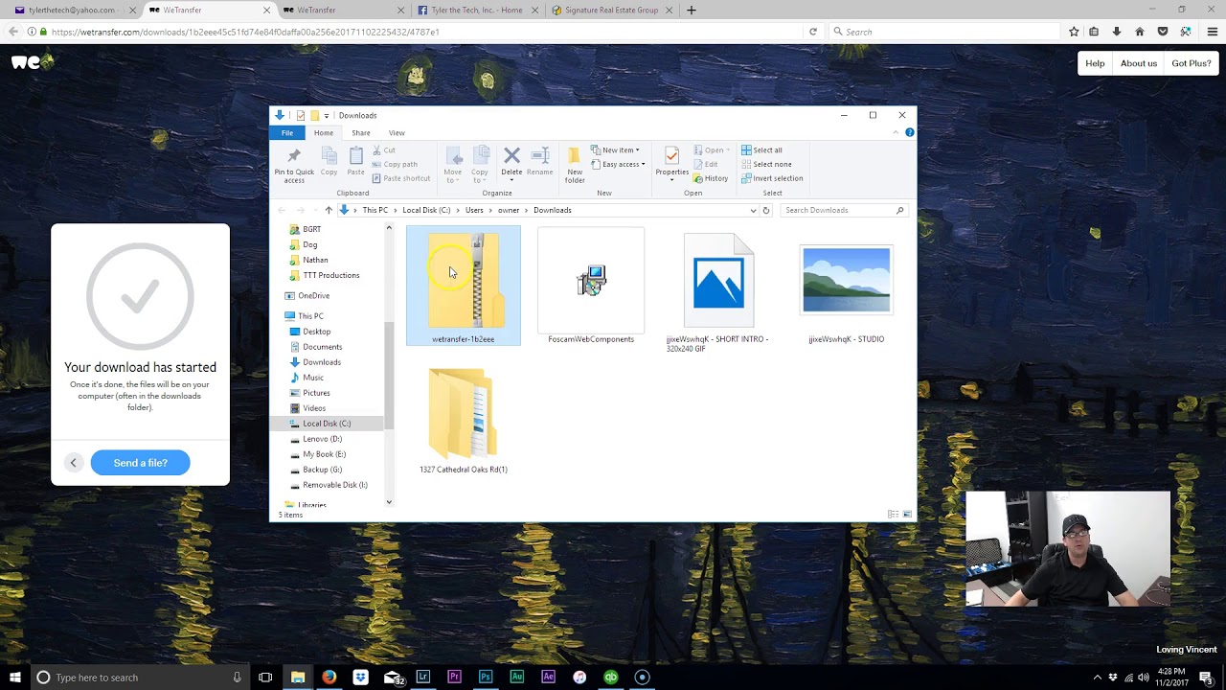Launch Premiere Pro from the taskbar
The width and height of the screenshot is (1226, 690).
tap(454, 677)
